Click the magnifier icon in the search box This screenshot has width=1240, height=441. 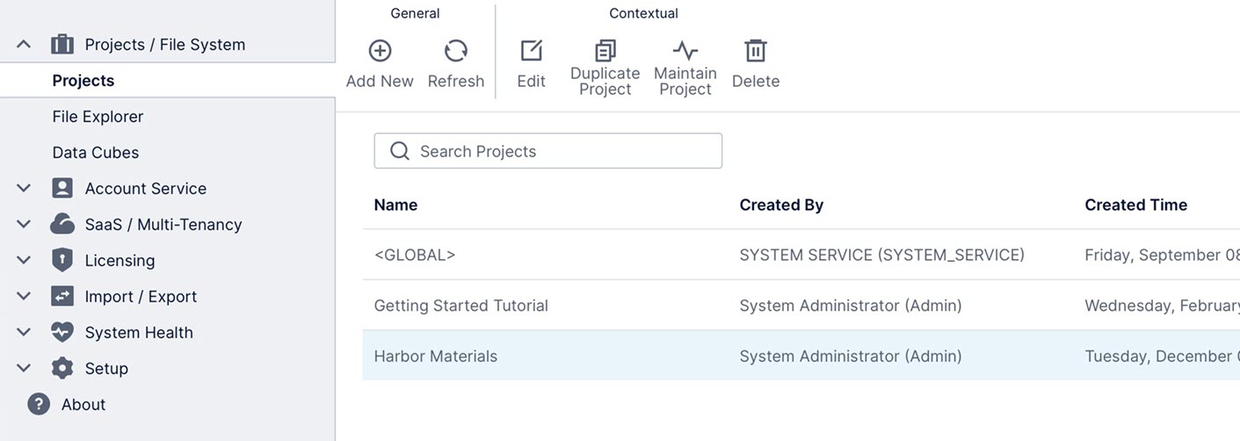tap(400, 151)
